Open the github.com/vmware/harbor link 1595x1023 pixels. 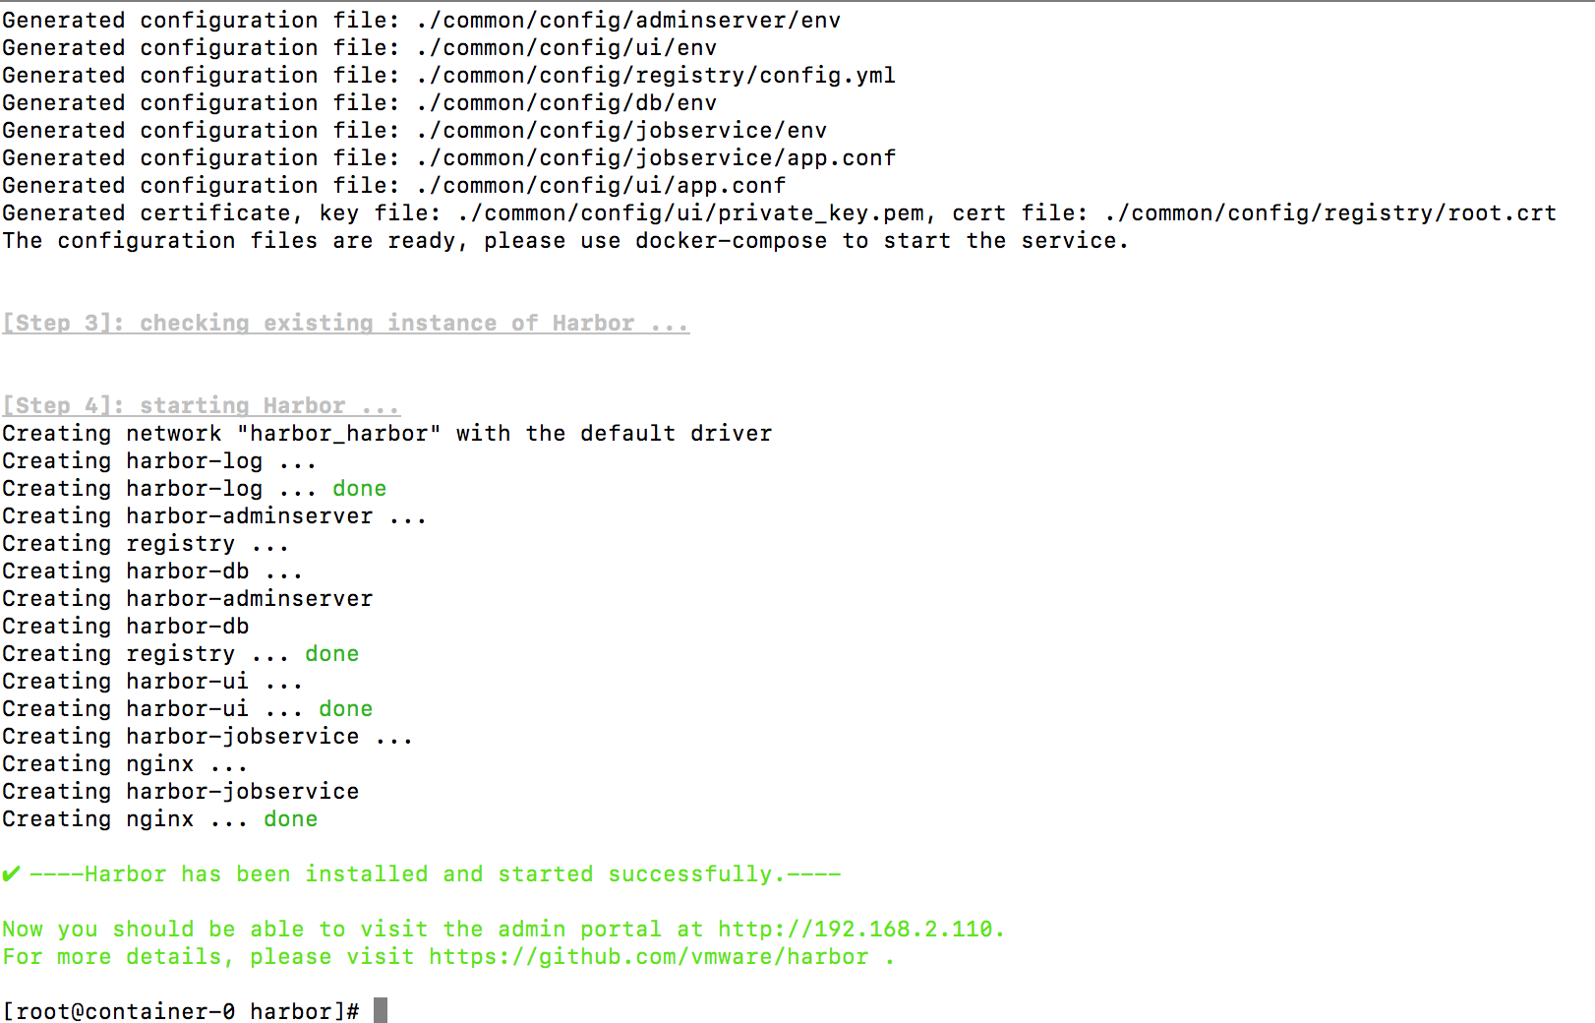649,956
